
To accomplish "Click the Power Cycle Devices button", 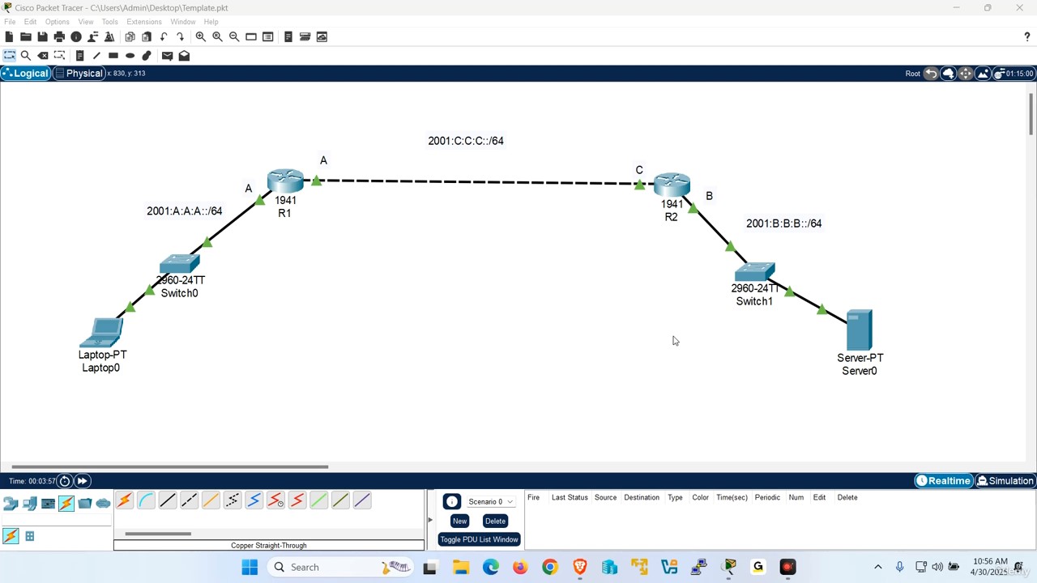I will (65, 481).
